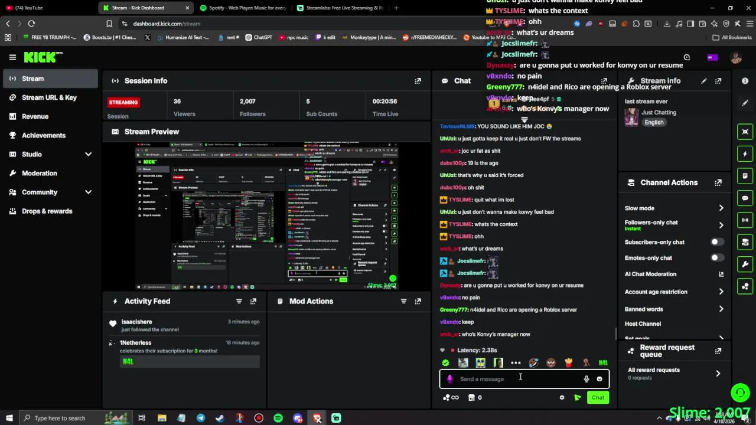Open Slow mode options arrow
This screenshot has width=756, height=425.
pyautogui.click(x=721, y=208)
